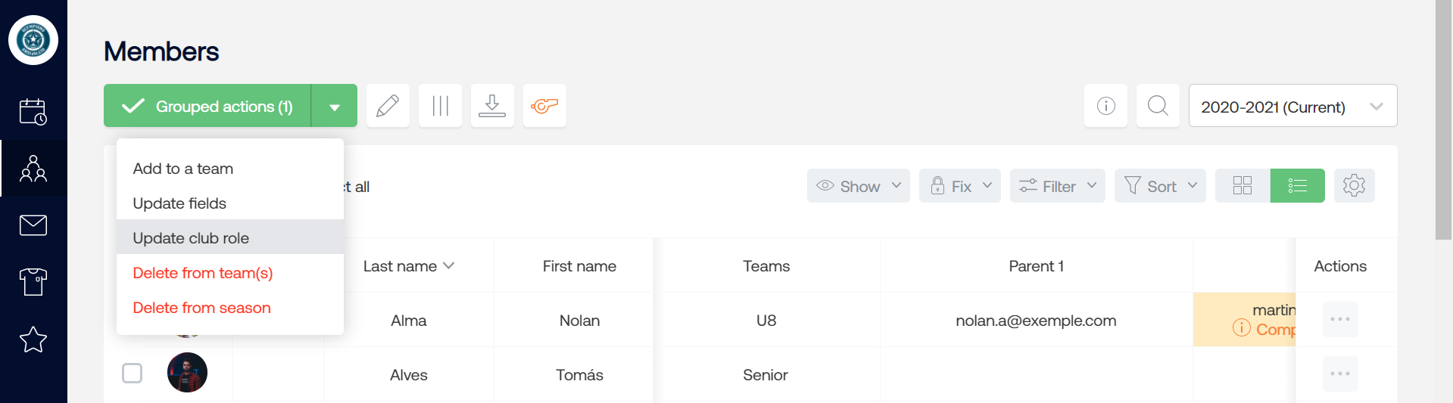The width and height of the screenshot is (1453, 403).
Task: Click the pencil edit icon
Action: [388, 106]
